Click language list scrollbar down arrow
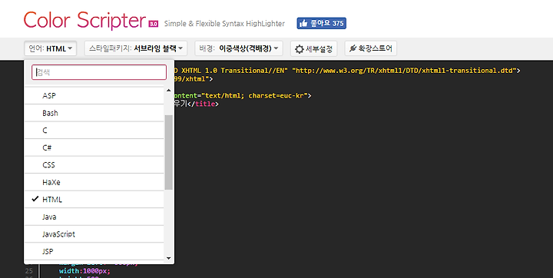553x278 pixels. 168,258
